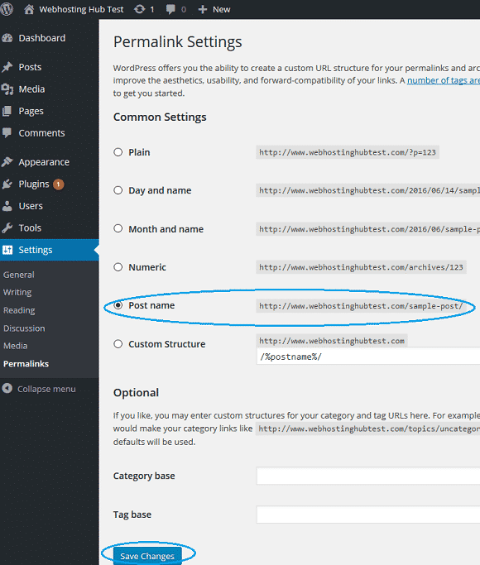Click the Plugins plug icon

[7, 184]
